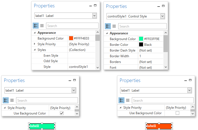Click the Odd Style property row
This screenshot has width=198, height=130.
click(63, 61)
